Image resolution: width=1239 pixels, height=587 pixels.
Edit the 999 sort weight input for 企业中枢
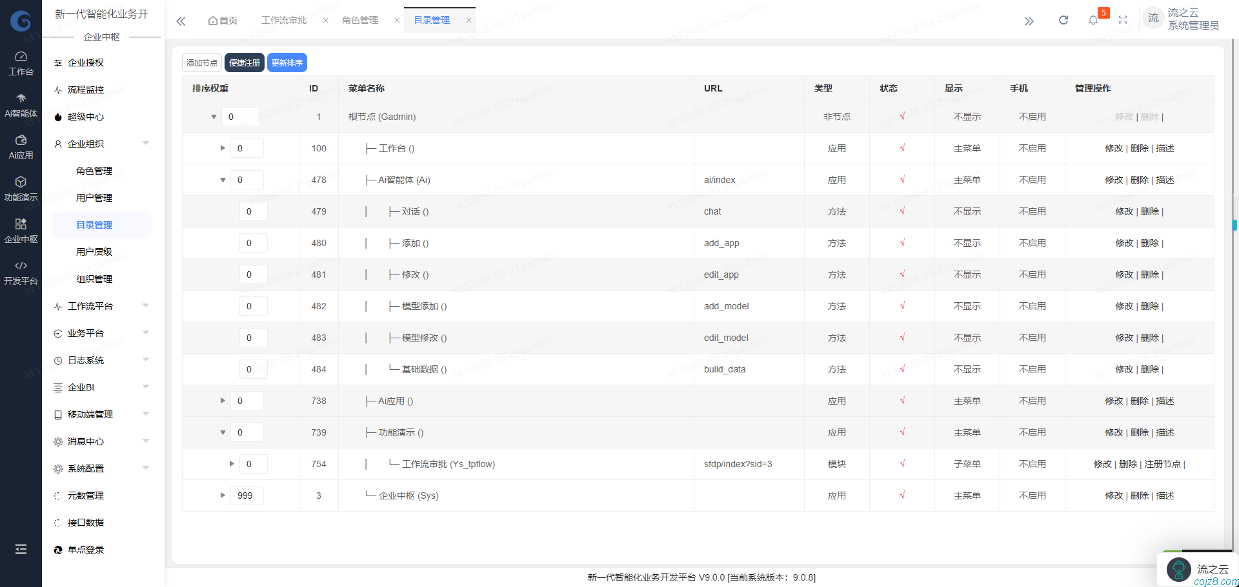pos(247,495)
